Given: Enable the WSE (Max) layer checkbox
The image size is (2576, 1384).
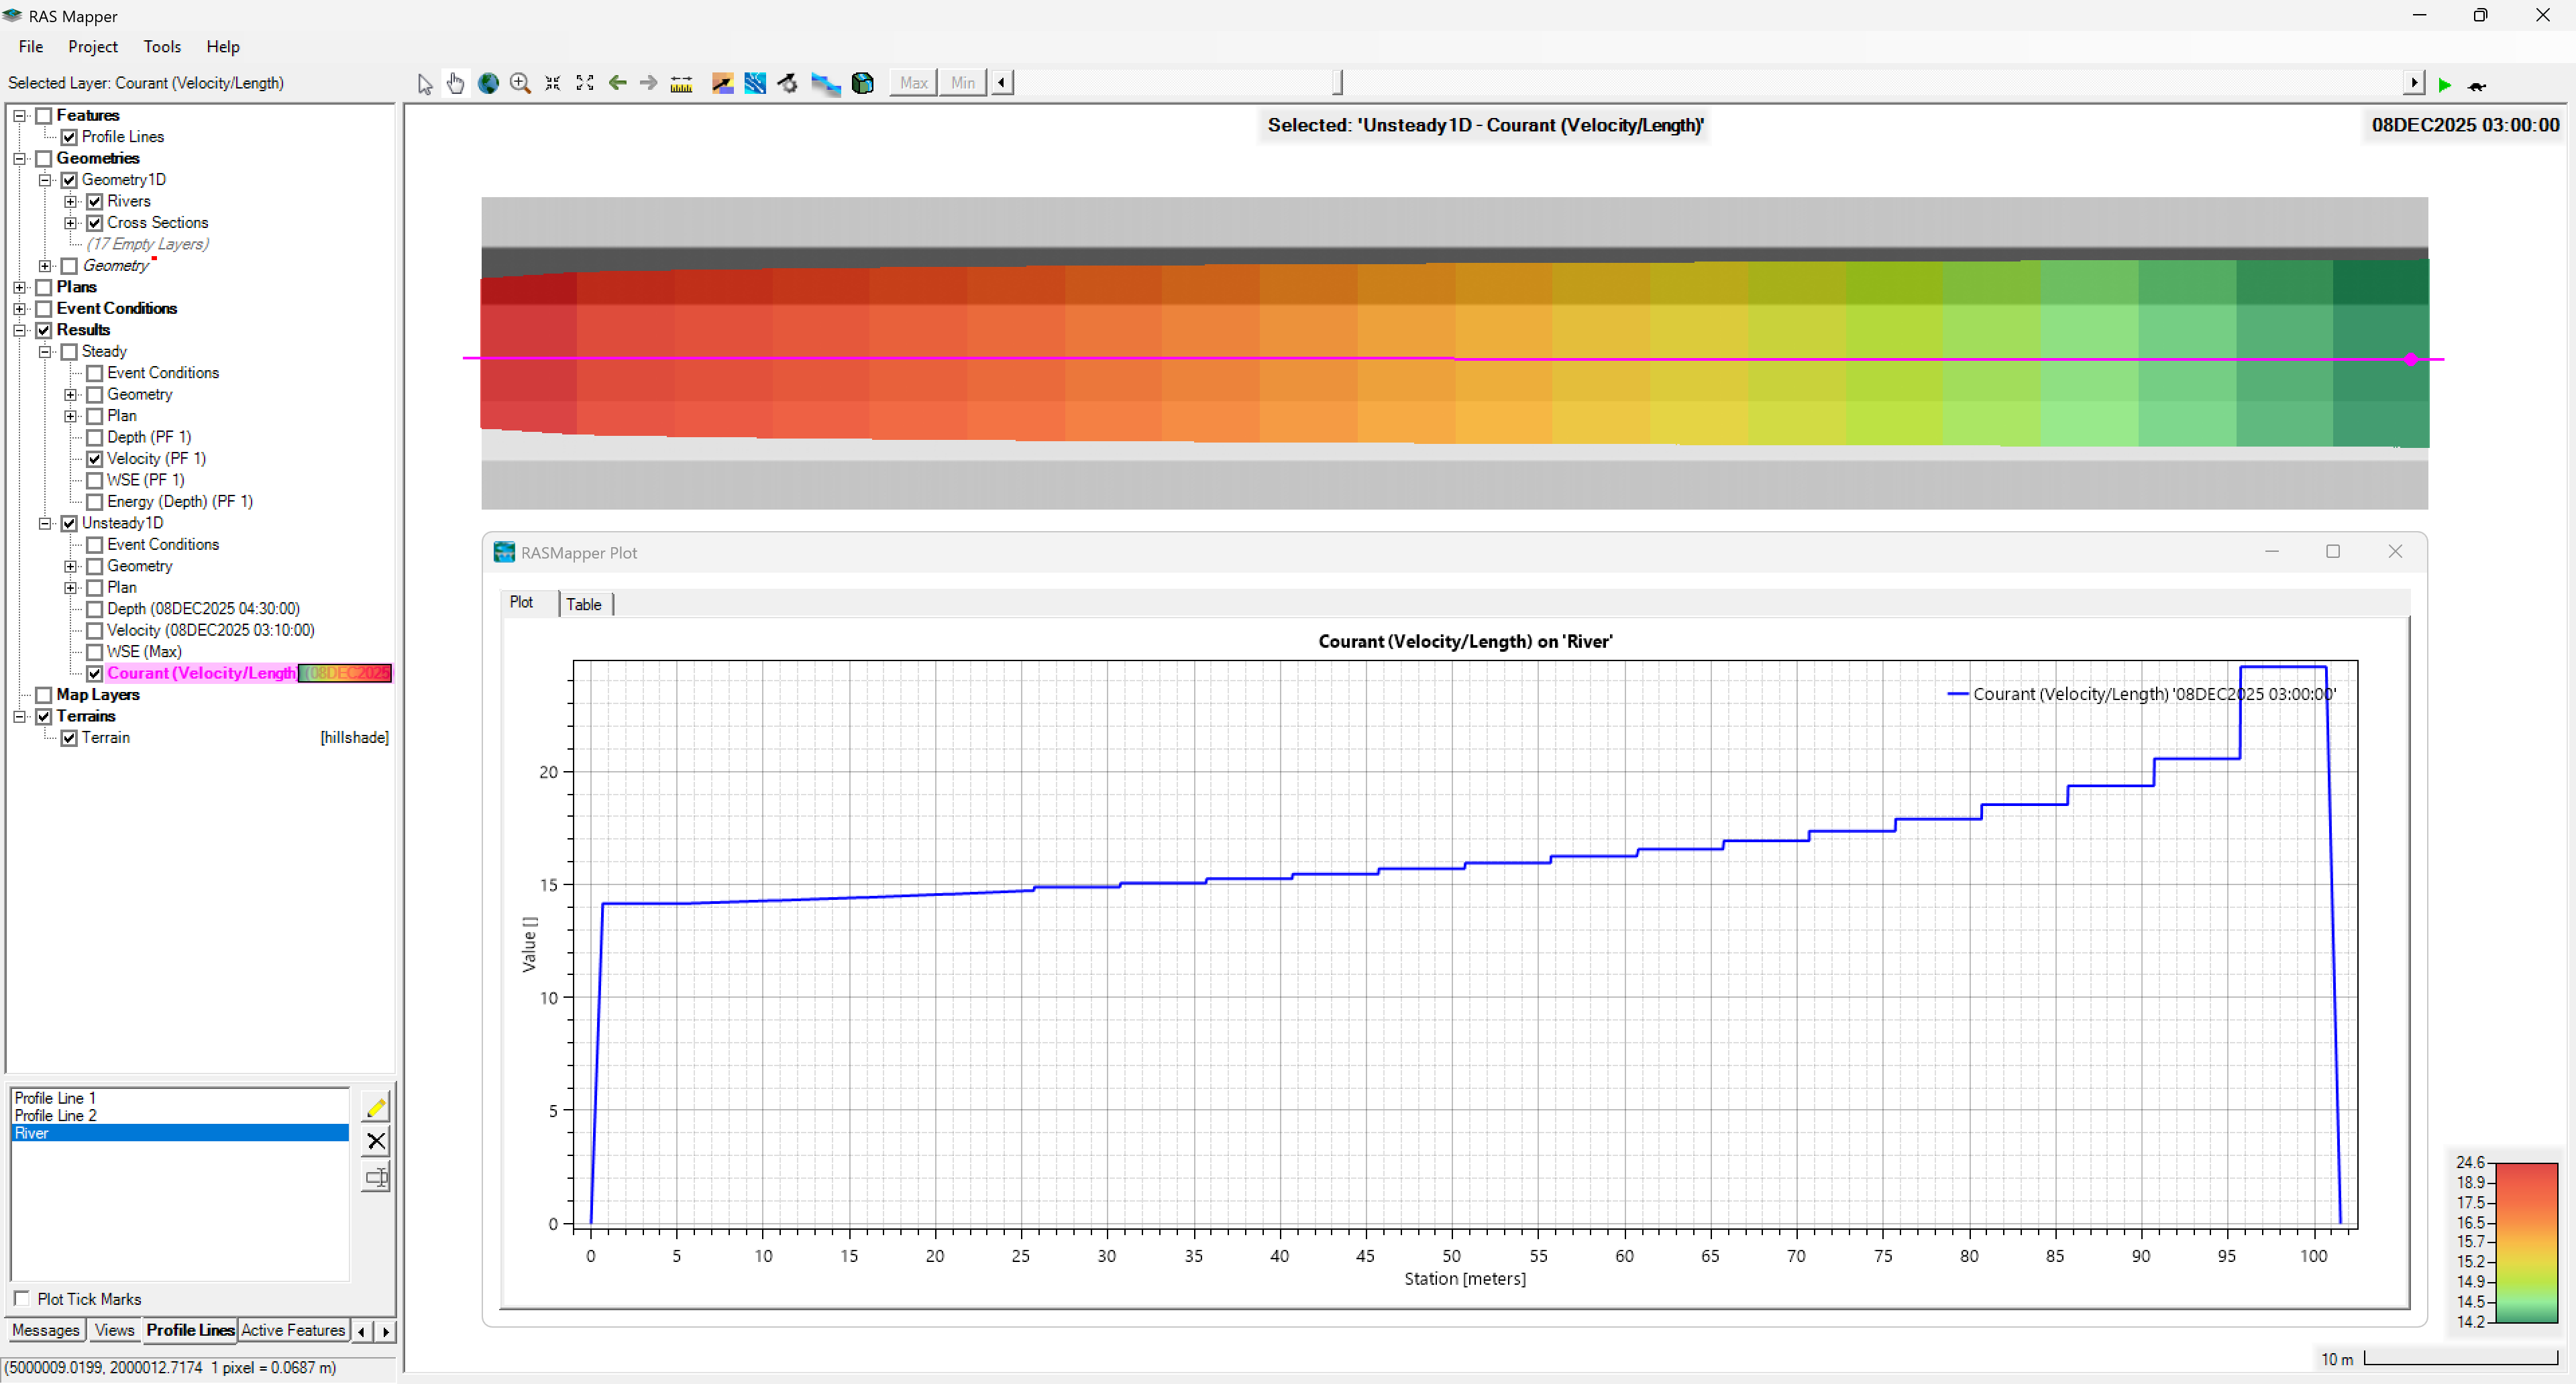Looking at the screenshot, I should [95, 652].
